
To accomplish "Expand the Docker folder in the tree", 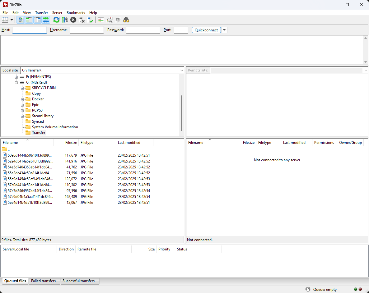I will (22, 99).
